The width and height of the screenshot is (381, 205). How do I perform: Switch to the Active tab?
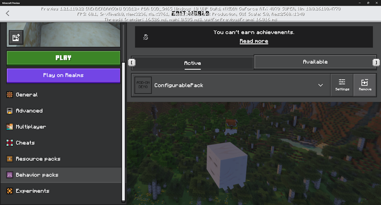point(193,63)
